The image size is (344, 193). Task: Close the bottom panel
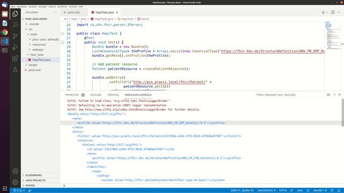340,95
